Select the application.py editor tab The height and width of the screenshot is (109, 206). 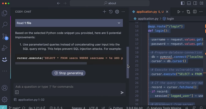(150, 12)
